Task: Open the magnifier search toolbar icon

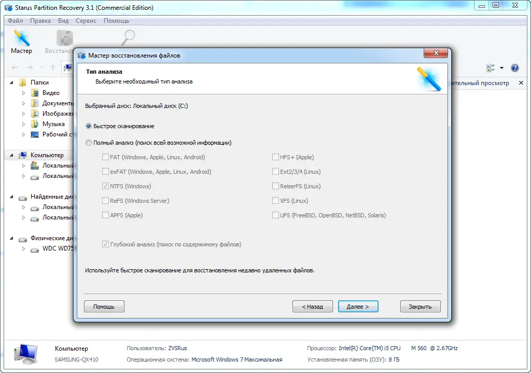Action: point(128,37)
